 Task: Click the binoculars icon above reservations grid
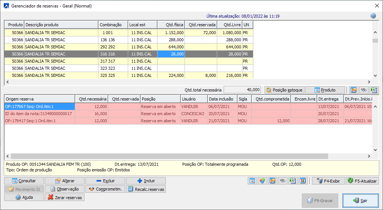tap(363, 90)
